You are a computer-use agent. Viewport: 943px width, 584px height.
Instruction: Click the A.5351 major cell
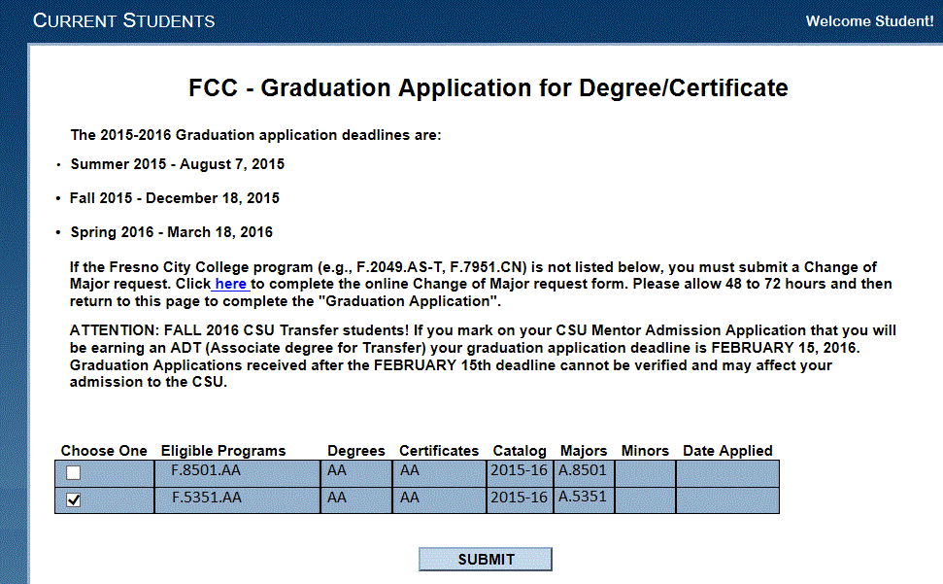click(584, 500)
